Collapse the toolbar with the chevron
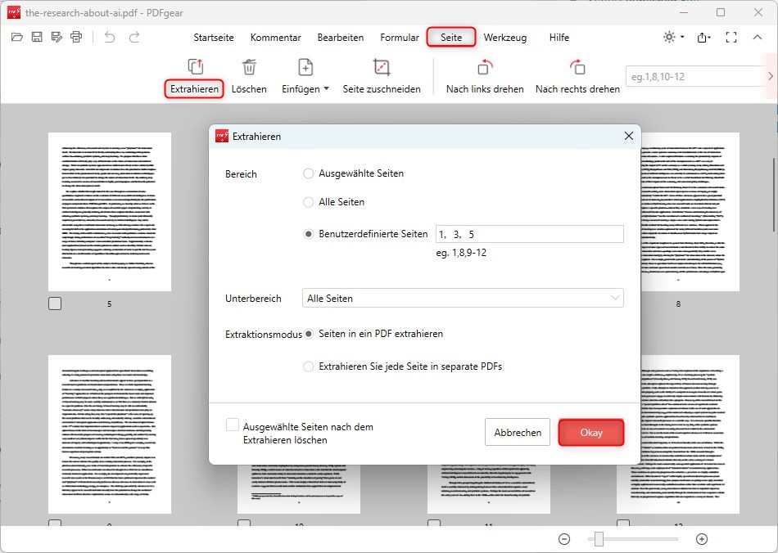The width and height of the screenshot is (778, 553). tap(758, 37)
